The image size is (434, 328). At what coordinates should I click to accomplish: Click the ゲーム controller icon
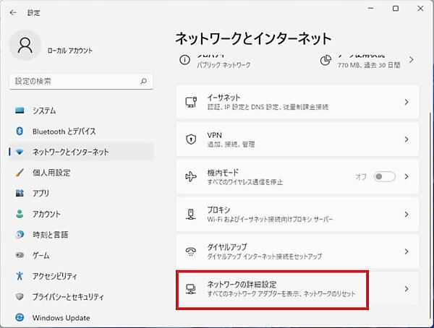coord(20,255)
